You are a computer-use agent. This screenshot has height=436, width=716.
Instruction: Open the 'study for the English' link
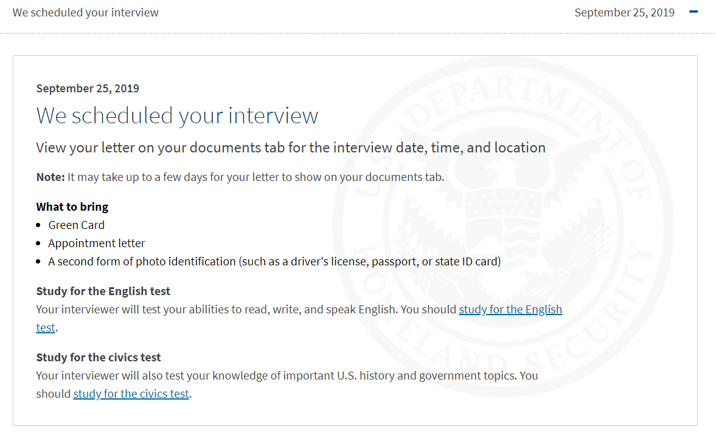[x=510, y=309]
